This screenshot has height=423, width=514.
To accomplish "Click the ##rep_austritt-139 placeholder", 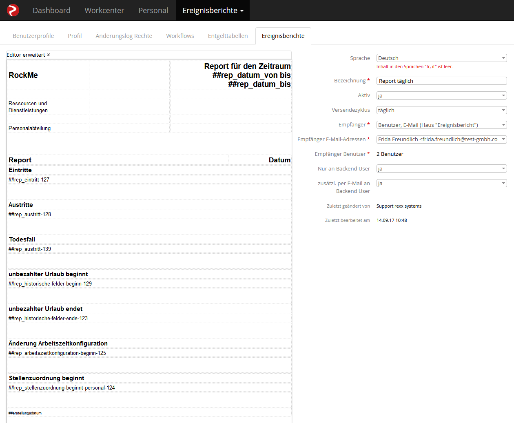I will 30,249.
